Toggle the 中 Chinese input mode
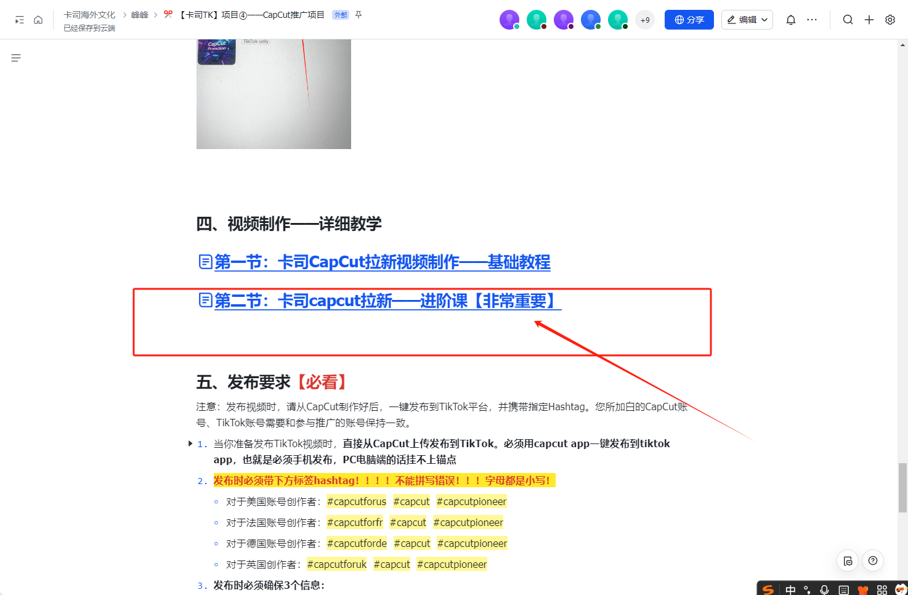Viewport: 908px width, 595px height. (x=790, y=590)
